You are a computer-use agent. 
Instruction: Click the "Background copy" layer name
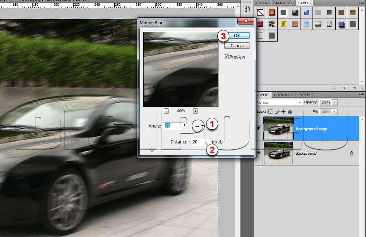pos(311,129)
